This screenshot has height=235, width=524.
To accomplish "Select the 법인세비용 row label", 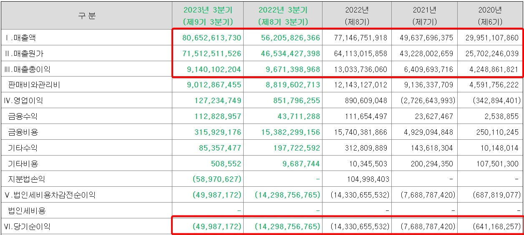I will tap(27, 211).
